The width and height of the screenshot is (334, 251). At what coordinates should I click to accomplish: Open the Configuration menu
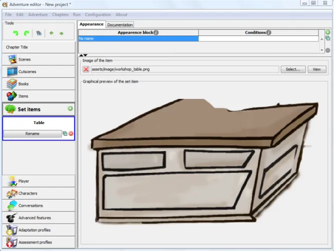click(x=98, y=14)
